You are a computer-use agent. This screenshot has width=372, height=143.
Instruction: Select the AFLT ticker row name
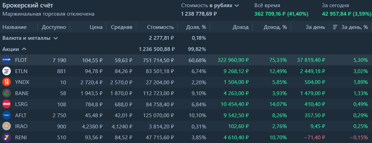coord(22,115)
